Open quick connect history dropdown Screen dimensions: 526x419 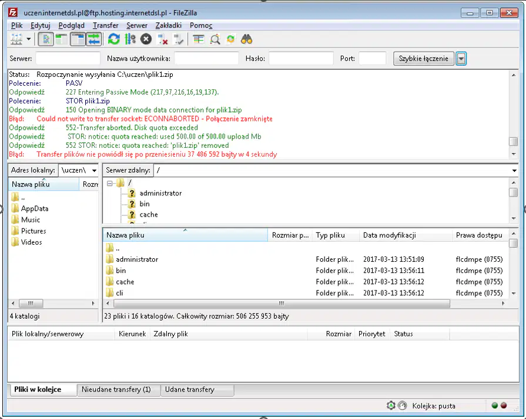461,59
